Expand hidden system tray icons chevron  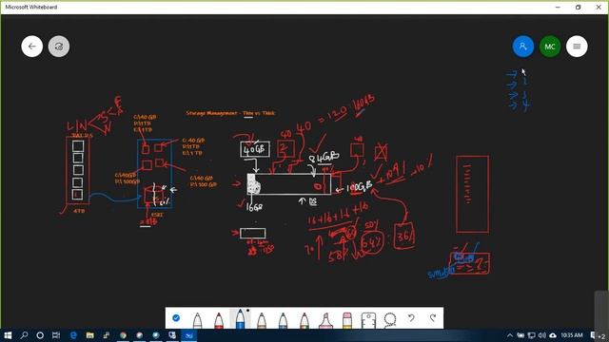[510, 335]
